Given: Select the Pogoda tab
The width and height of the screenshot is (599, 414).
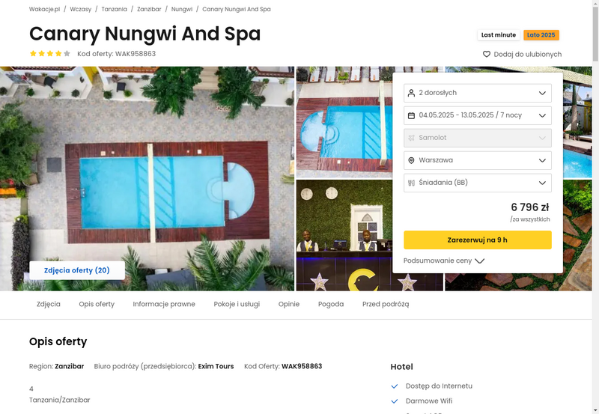Looking at the screenshot, I should click(331, 305).
